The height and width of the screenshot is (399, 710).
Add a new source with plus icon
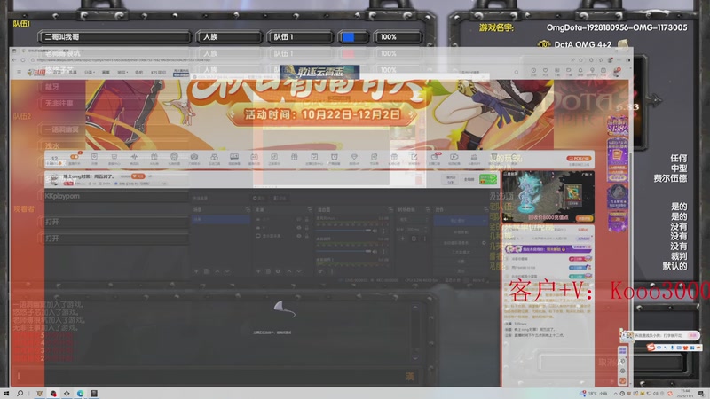coord(258,271)
